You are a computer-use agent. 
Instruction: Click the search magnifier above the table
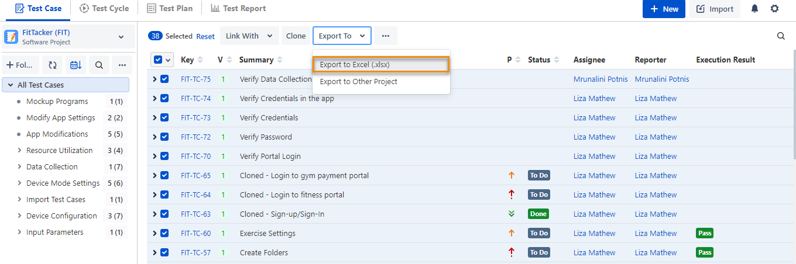click(x=781, y=36)
